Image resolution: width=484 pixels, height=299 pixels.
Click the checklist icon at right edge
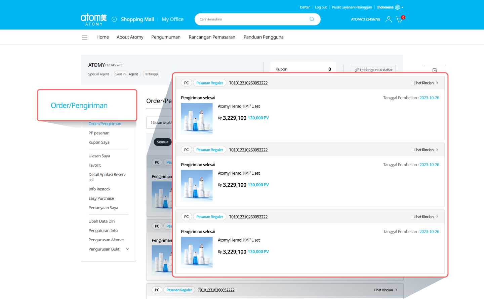coord(435,70)
